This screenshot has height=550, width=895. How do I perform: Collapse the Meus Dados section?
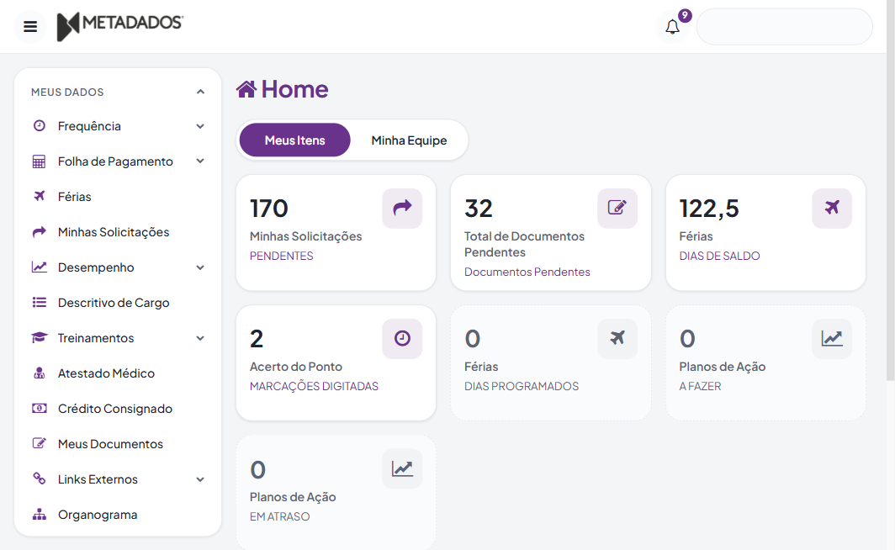tap(200, 92)
